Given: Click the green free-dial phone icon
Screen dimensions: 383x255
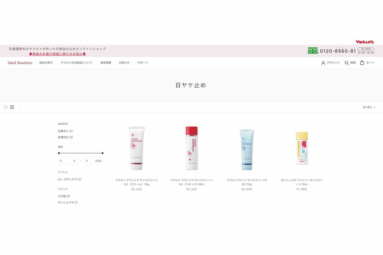Looking at the screenshot, I should (x=313, y=51).
